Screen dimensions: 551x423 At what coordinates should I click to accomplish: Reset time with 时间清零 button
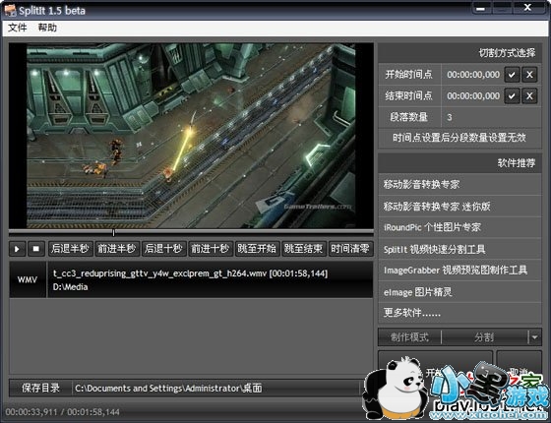(350, 249)
